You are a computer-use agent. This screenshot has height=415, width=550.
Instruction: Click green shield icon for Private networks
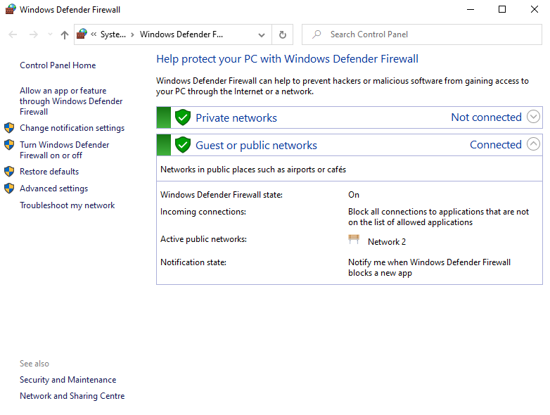(x=183, y=117)
